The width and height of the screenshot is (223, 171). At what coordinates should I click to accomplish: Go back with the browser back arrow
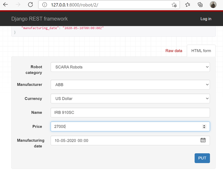tap(5, 4)
